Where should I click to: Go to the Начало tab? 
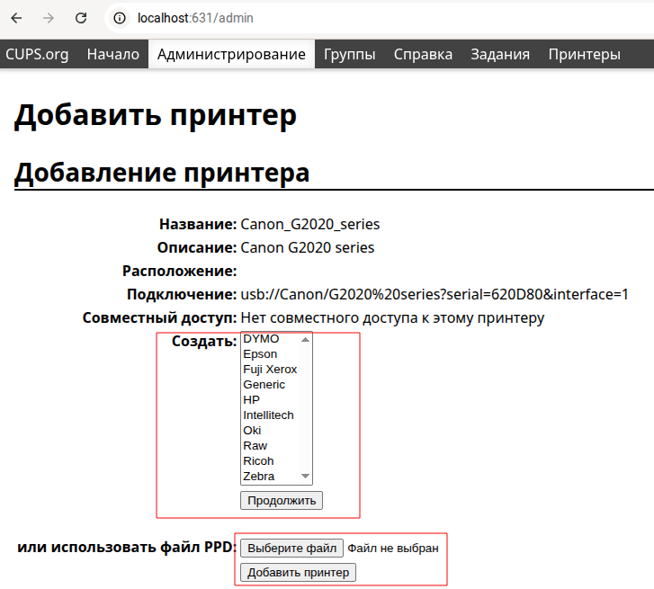[x=113, y=54]
